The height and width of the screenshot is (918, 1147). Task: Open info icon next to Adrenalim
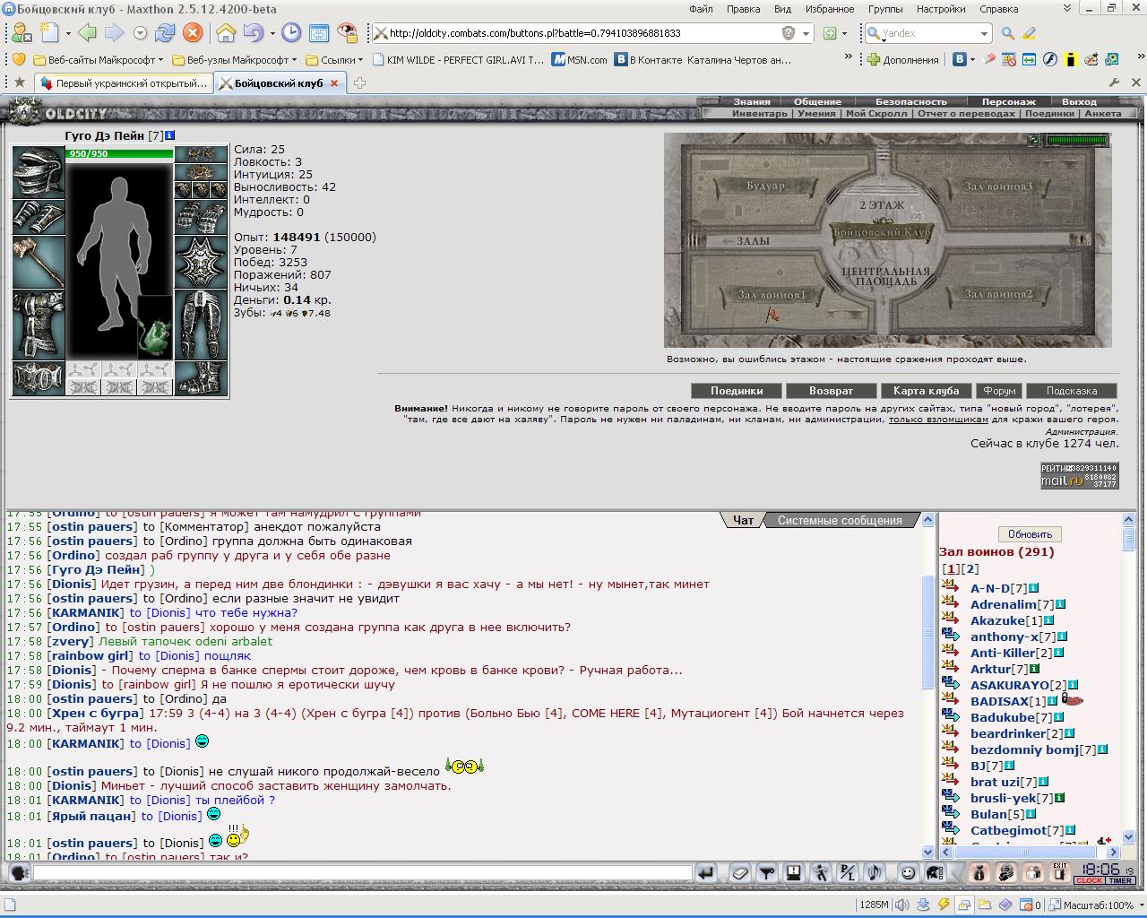[x=1060, y=604]
